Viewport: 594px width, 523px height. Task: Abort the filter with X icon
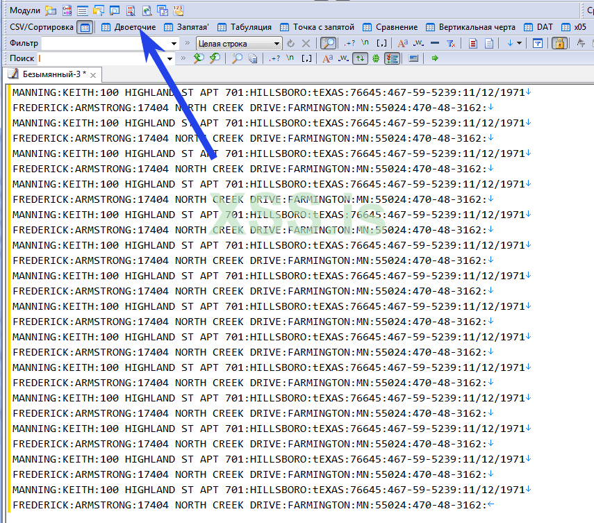coord(306,44)
